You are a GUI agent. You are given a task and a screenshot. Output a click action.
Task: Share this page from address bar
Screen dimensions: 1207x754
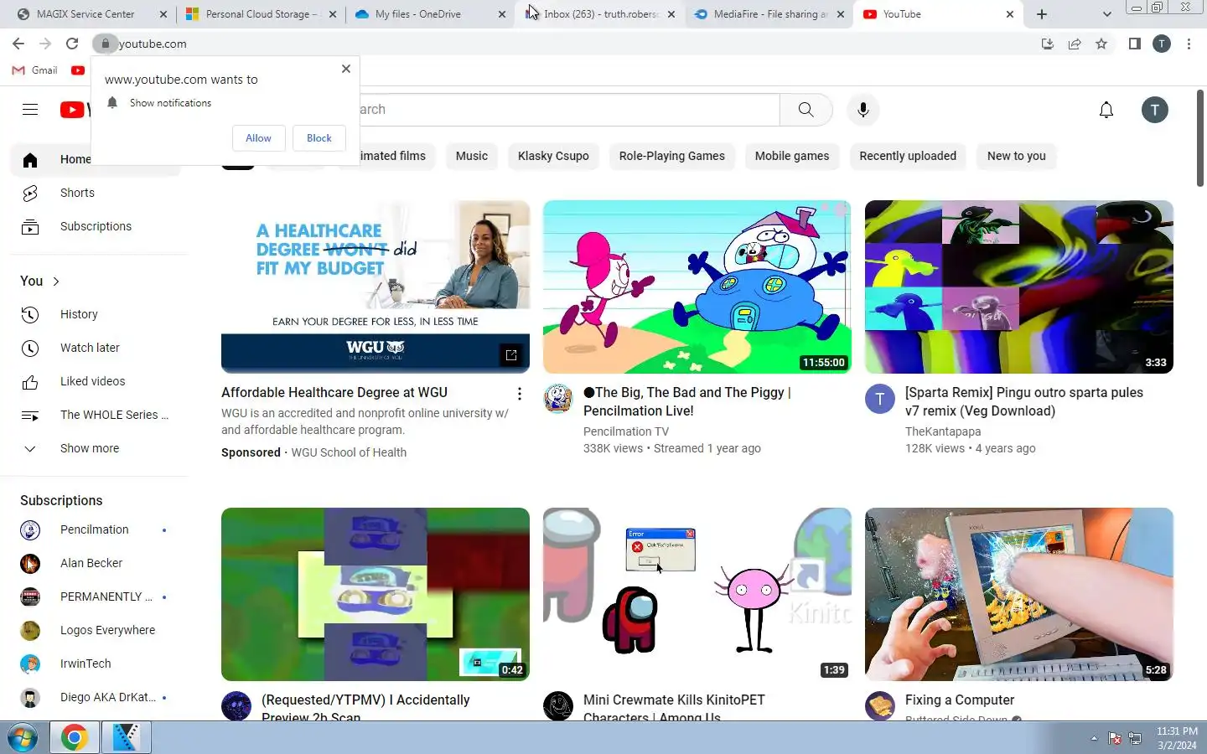pos(1075,44)
